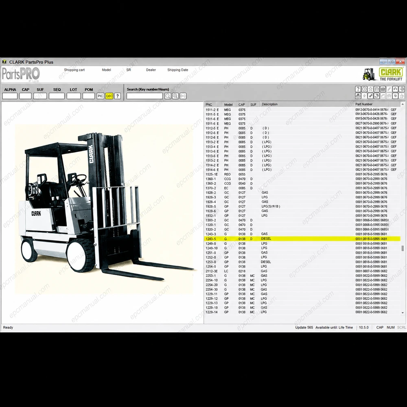Click the ALPHA input field
Image resolution: width=407 pixels, height=407 pixels.
[x=10, y=96]
